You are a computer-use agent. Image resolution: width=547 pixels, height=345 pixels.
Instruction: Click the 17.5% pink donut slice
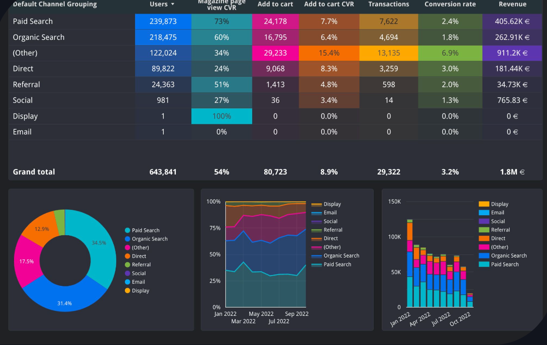click(x=27, y=261)
